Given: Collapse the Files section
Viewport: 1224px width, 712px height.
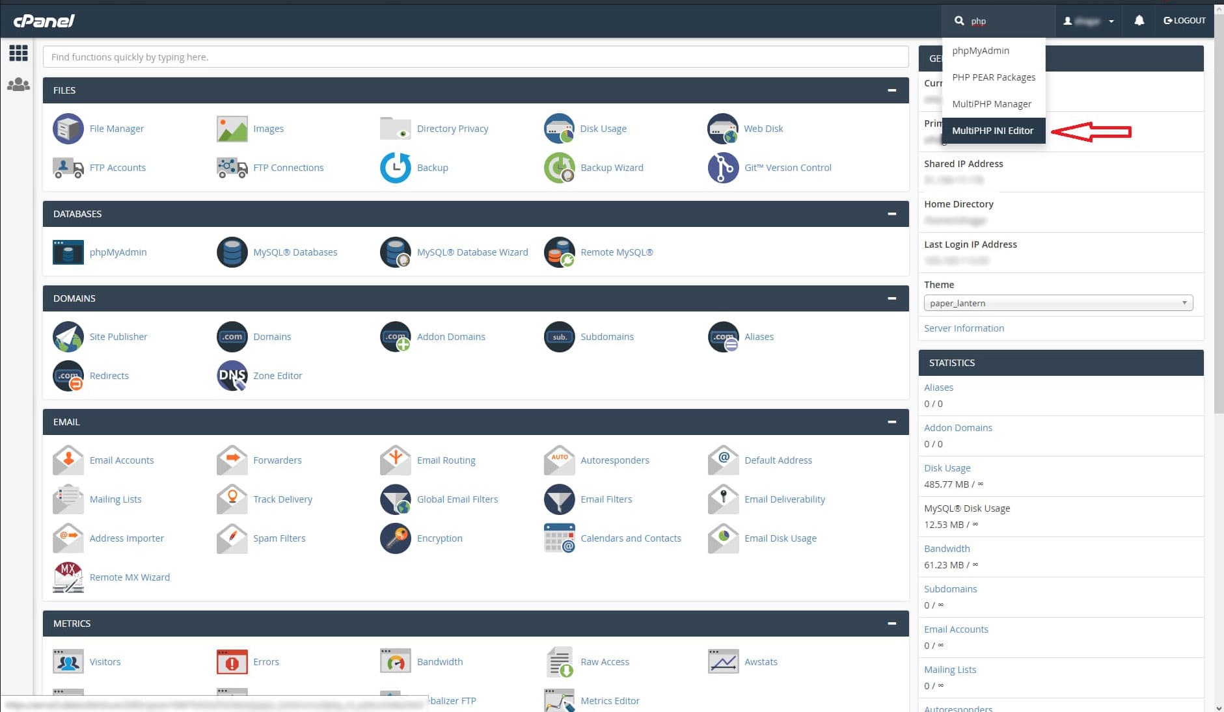Looking at the screenshot, I should pos(891,90).
